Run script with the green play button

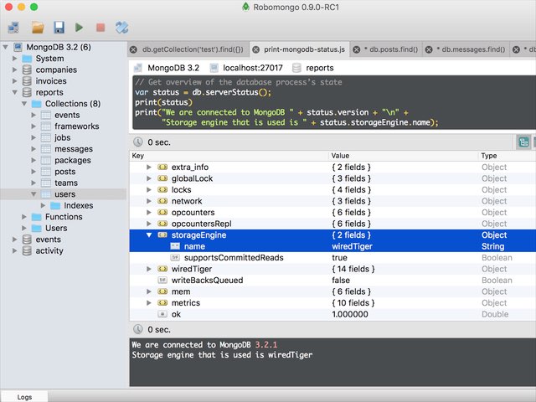[x=79, y=28]
